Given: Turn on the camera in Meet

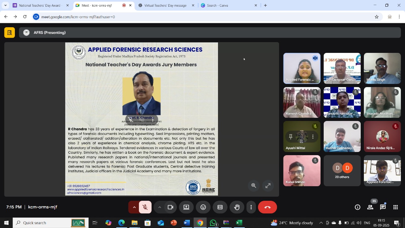Looking at the screenshot, I should (171, 207).
